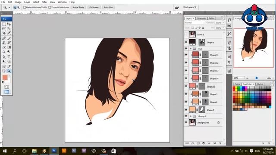Click the Zoom Out option icon
This screenshot has width=276, height=155.
(x=18, y=7)
